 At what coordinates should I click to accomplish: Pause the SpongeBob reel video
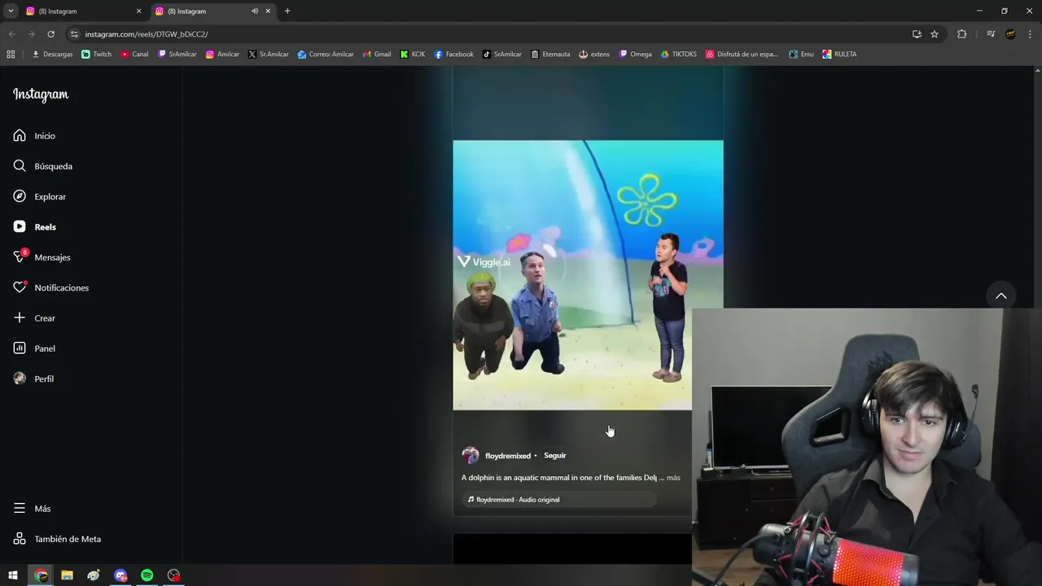click(588, 275)
